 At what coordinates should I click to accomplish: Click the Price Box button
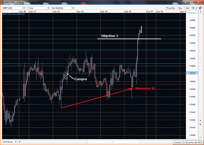point(171,8)
